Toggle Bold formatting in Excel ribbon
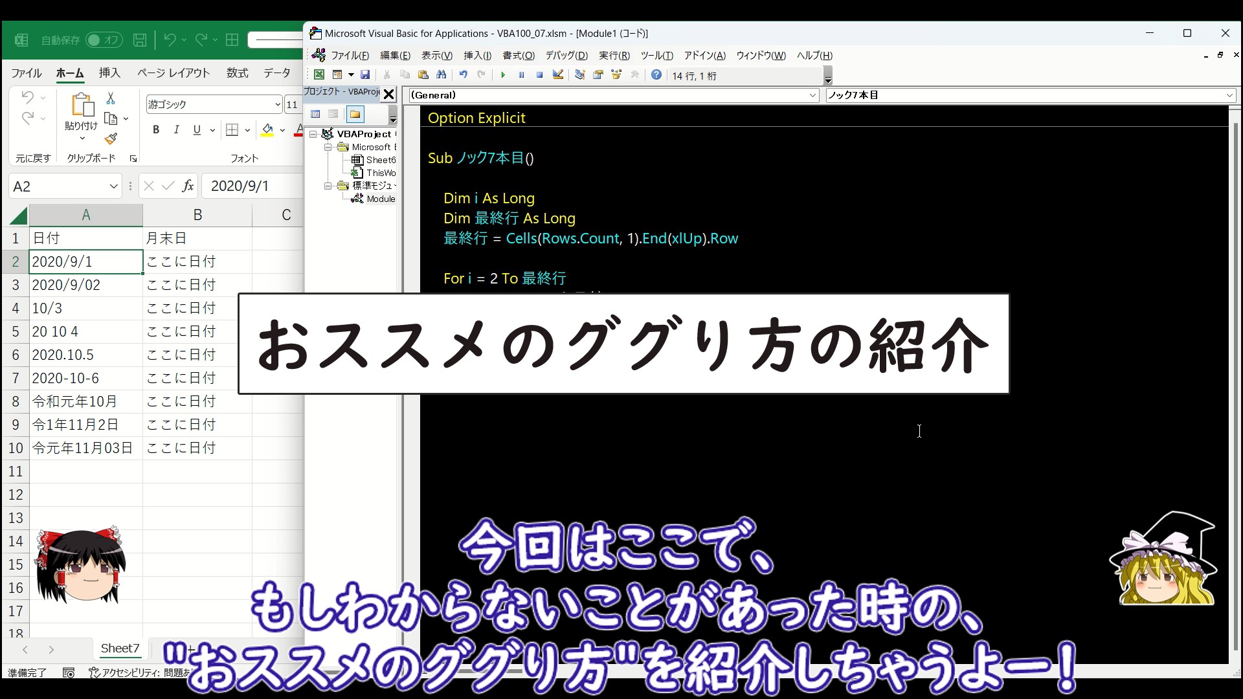The width and height of the screenshot is (1243, 699). (156, 130)
